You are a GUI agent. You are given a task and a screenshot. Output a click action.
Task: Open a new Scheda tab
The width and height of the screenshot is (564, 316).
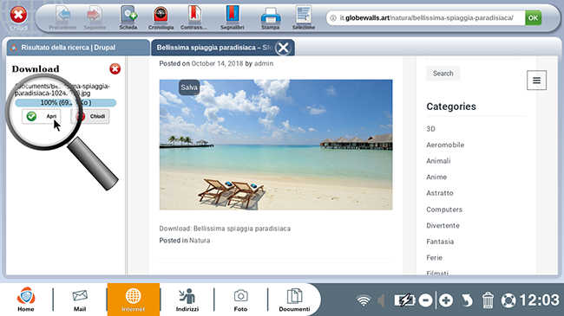pos(128,17)
